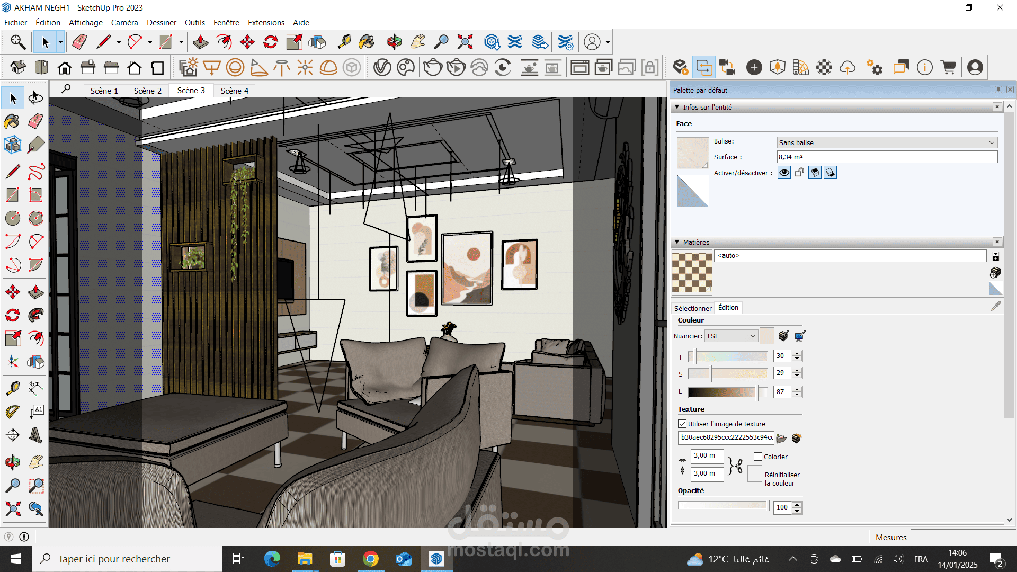Switch to Iso view house icon
Screen dimensions: 1017x572
point(18,67)
